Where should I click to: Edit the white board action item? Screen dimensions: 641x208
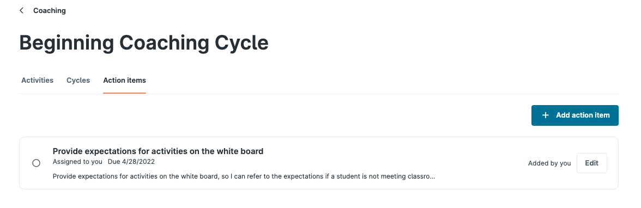pyautogui.click(x=591, y=163)
